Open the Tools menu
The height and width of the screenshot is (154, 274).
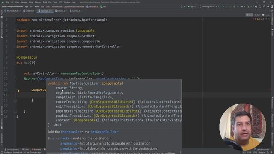pyautogui.click(x=55, y=2)
